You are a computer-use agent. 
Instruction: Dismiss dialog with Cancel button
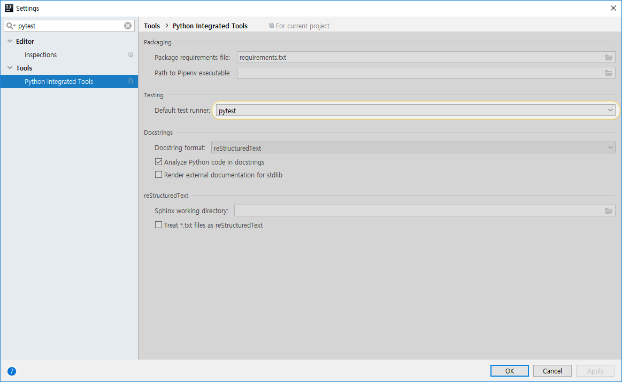(552, 371)
